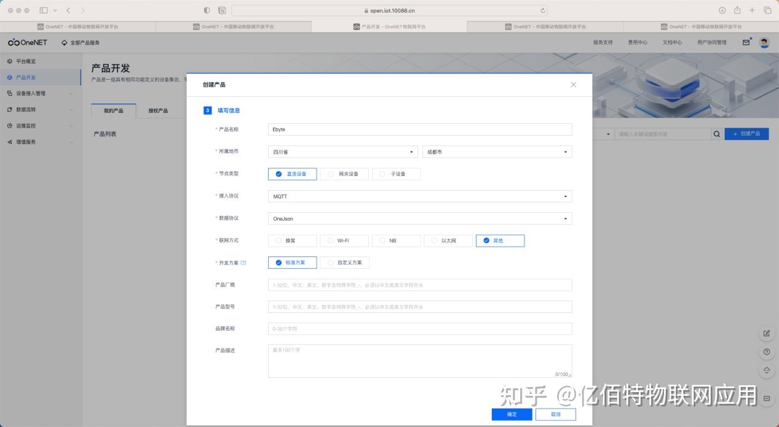Click the 创建产品 button
779x427 pixels.
(x=746, y=133)
